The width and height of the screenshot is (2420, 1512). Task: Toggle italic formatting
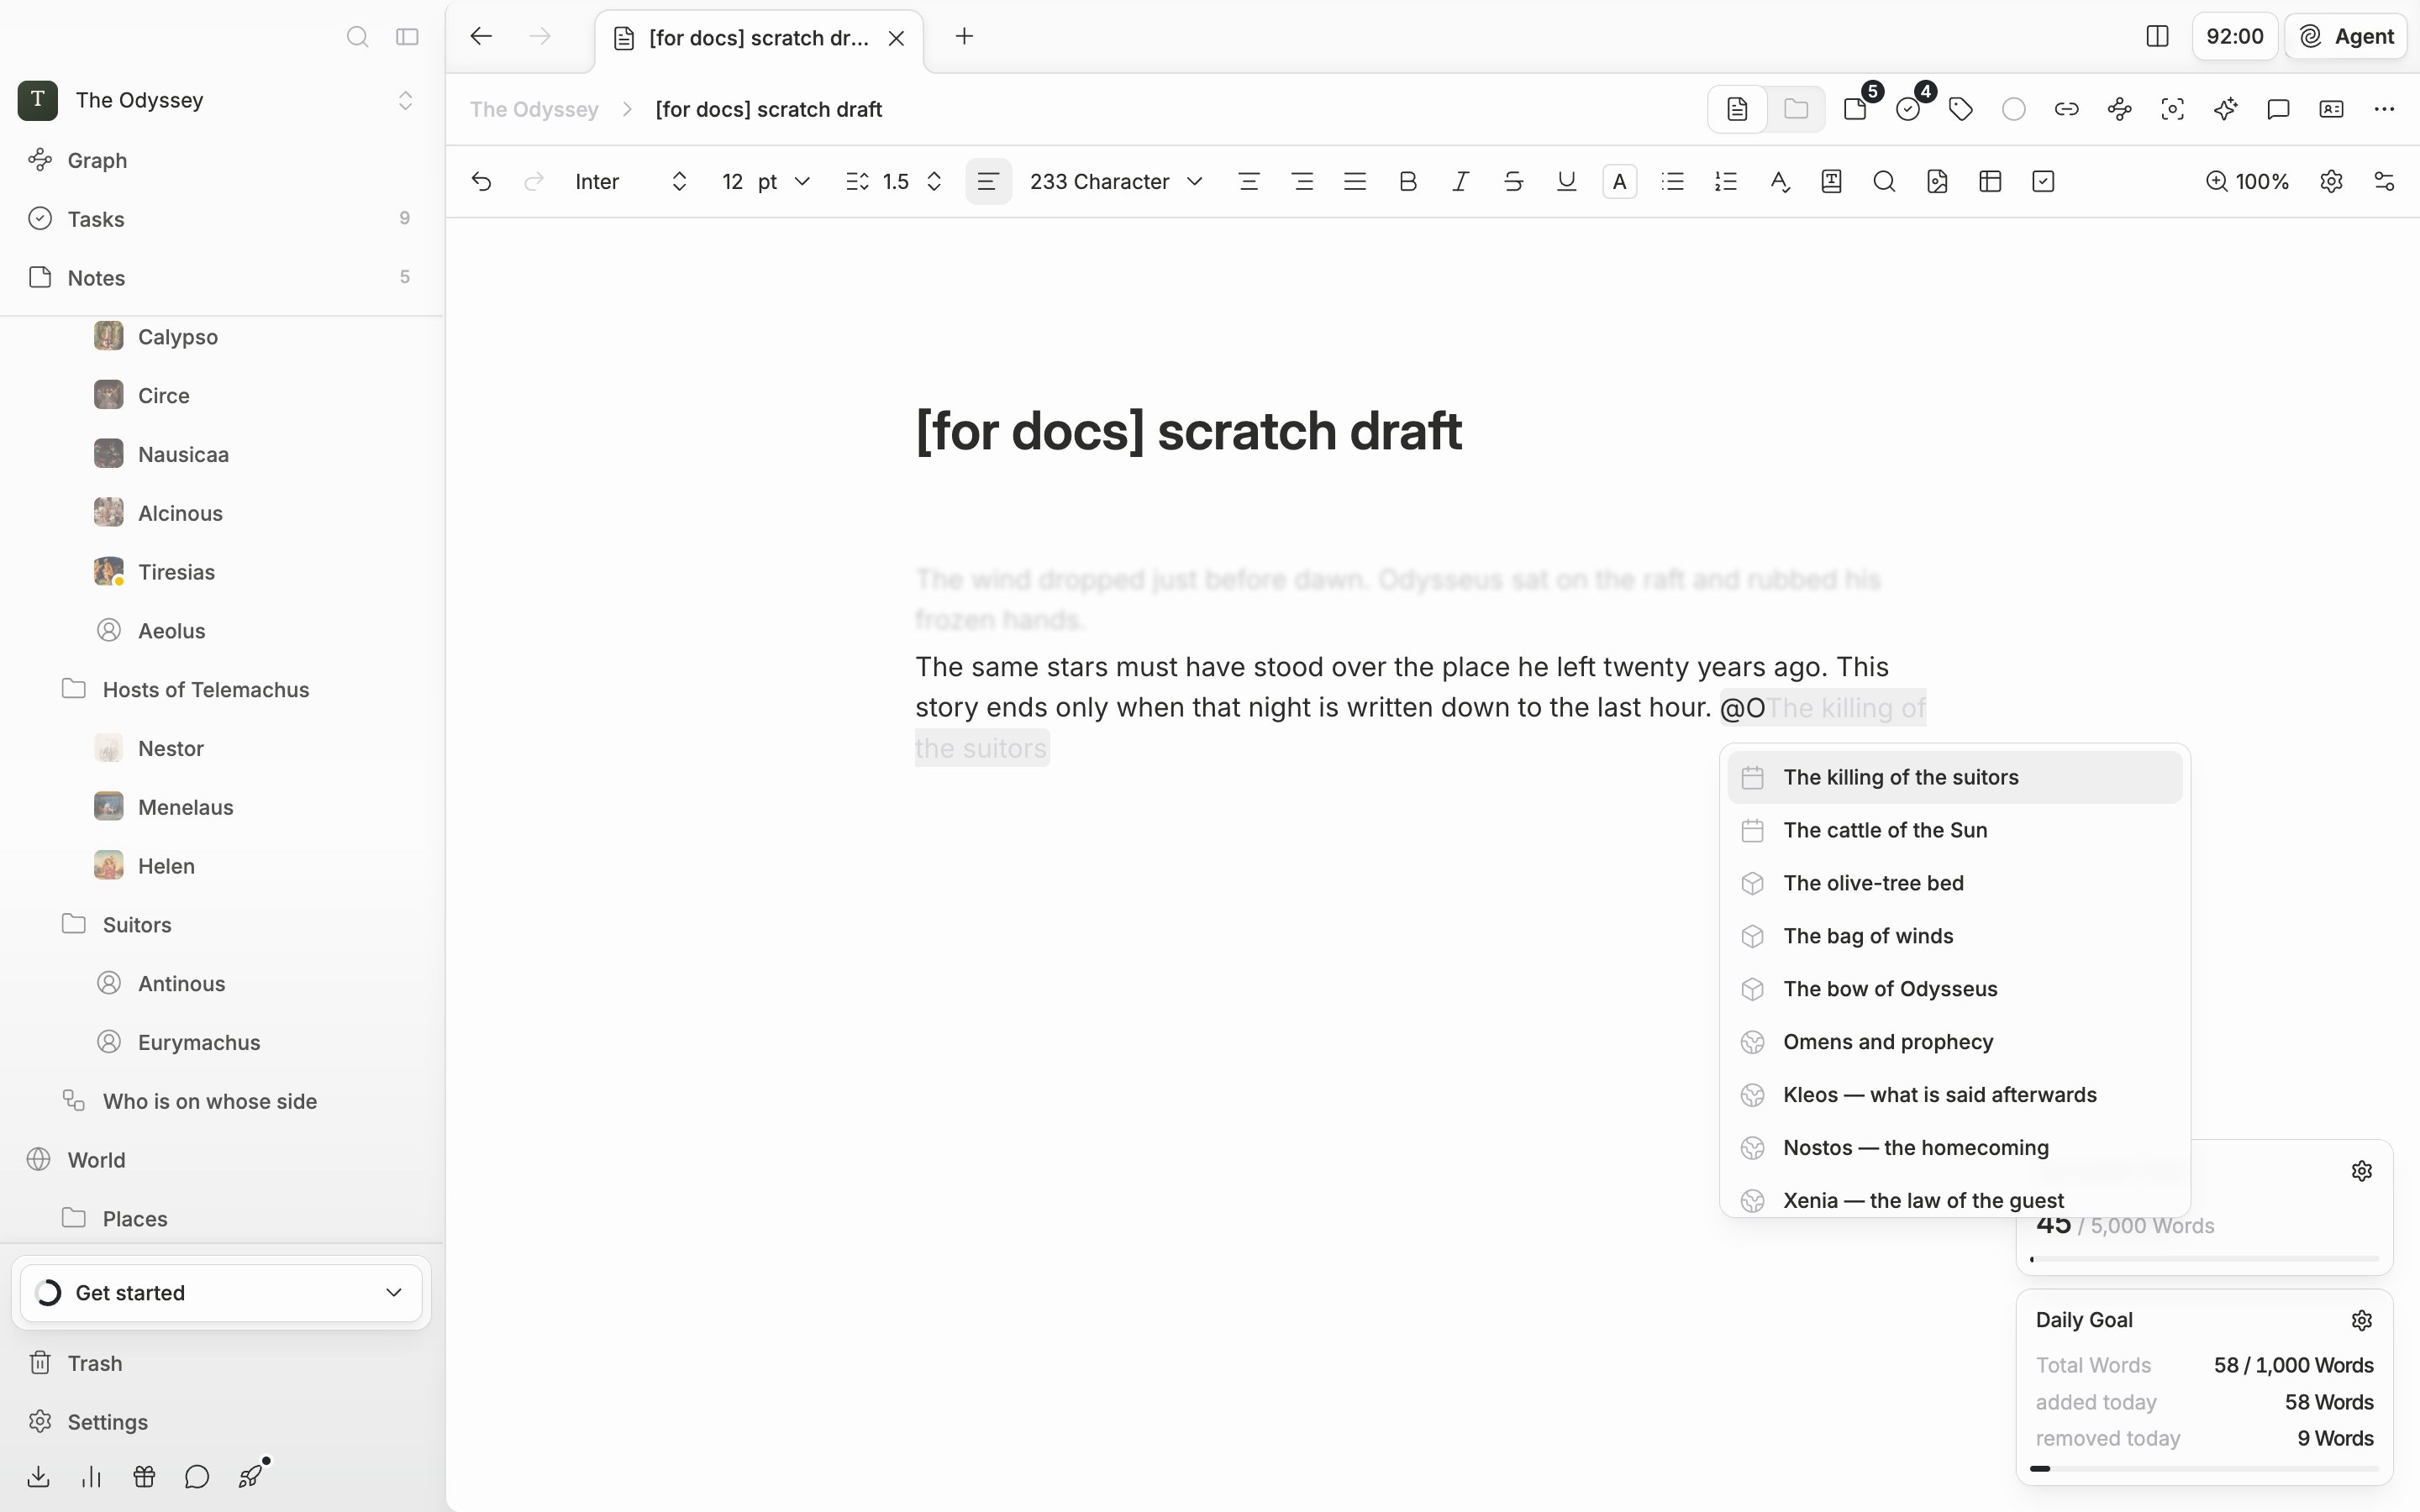pyautogui.click(x=1461, y=181)
